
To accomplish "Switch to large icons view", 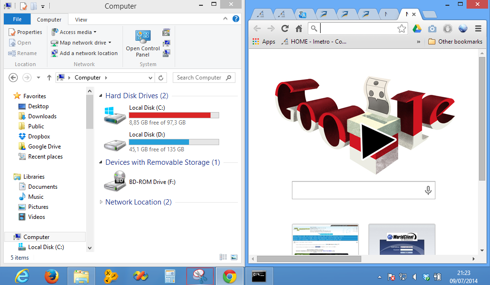I will 234,257.
